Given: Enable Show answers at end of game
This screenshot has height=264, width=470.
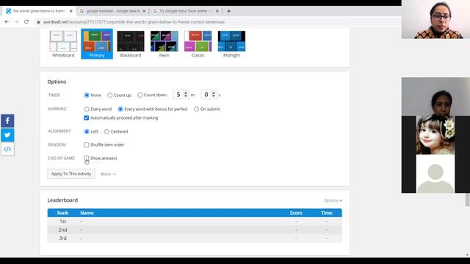Looking at the screenshot, I should tap(87, 158).
